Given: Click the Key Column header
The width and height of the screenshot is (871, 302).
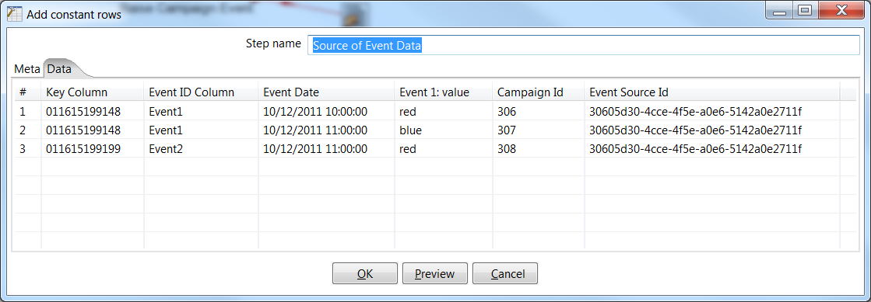Looking at the screenshot, I should coord(93,92).
